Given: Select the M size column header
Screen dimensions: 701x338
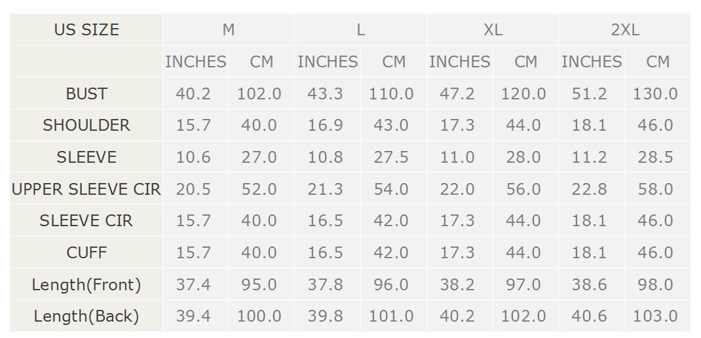Looking at the screenshot, I should (x=229, y=29).
